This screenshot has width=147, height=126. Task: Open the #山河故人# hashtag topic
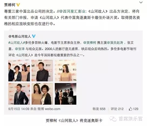tap(17, 43)
